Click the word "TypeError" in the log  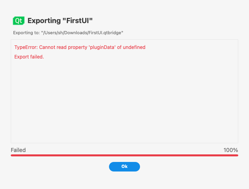(x=25, y=47)
